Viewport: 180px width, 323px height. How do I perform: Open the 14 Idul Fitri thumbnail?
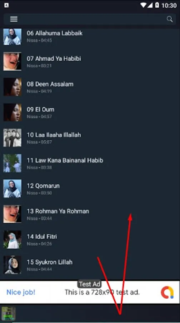[x=12, y=239]
